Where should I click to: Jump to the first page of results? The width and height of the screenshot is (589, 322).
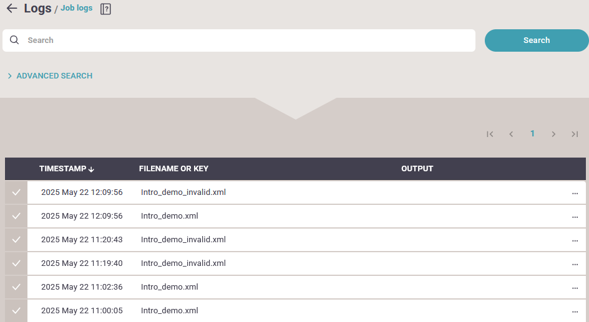click(490, 134)
